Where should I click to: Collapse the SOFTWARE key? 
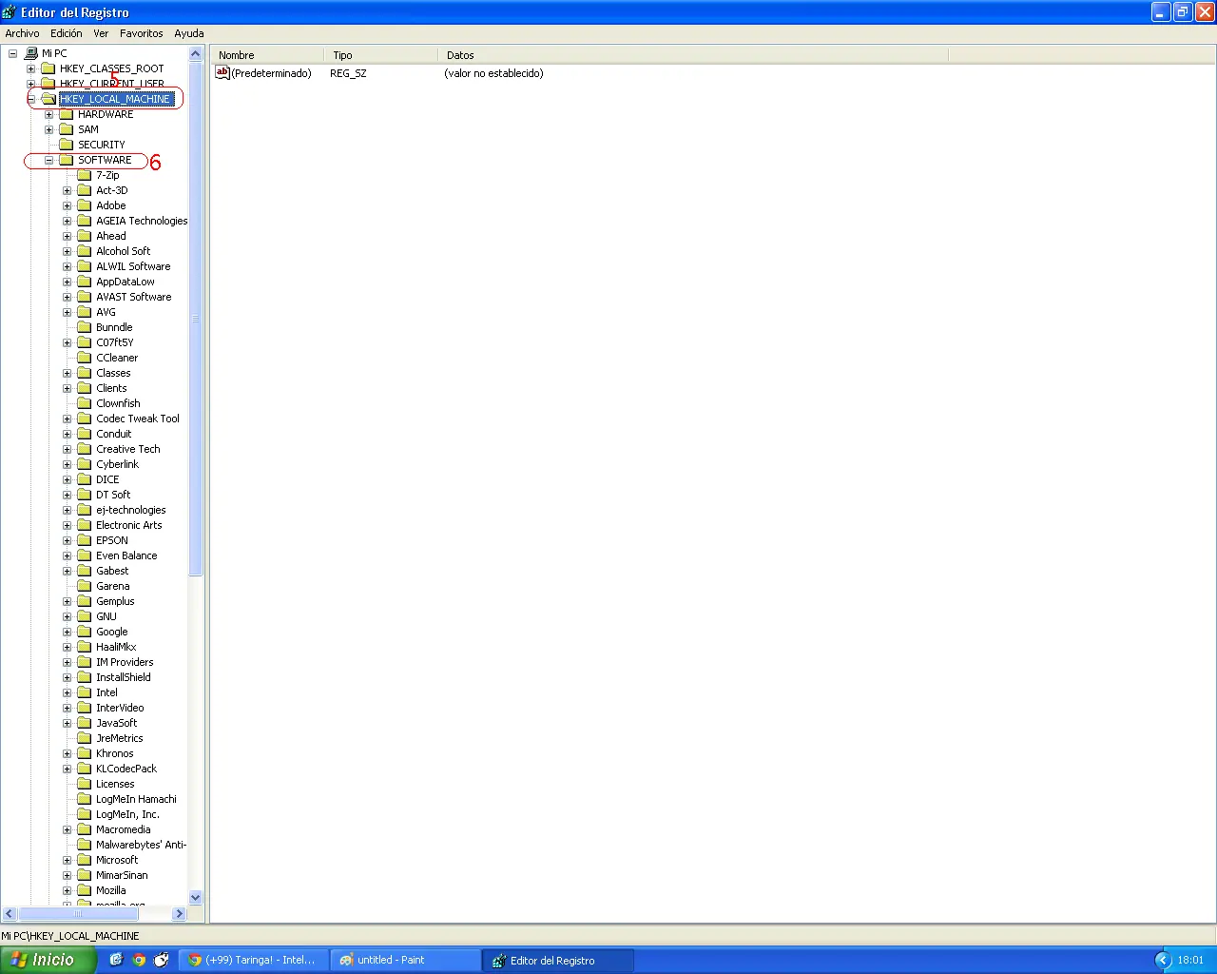point(49,160)
